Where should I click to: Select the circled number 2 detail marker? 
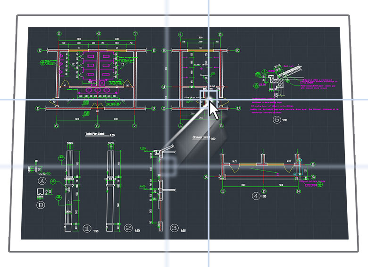pyautogui.click(x=128, y=228)
